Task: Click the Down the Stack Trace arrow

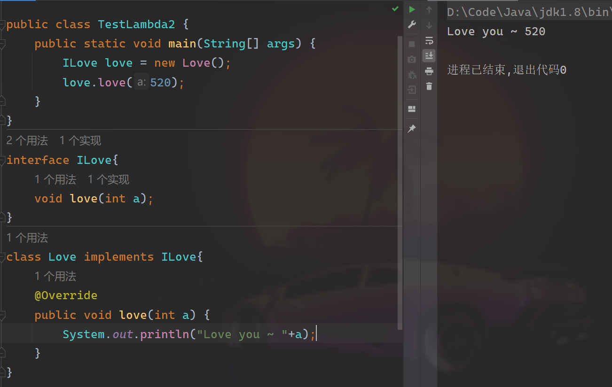Action: click(x=429, y=25)
